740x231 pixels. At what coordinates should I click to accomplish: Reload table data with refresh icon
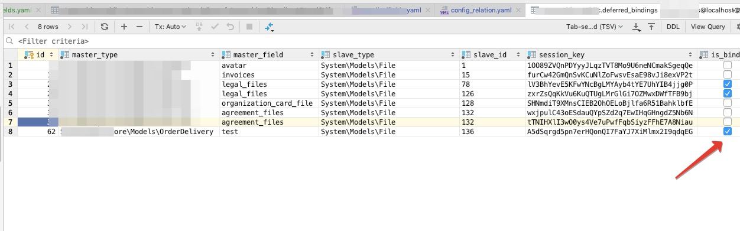coord(105,27)
